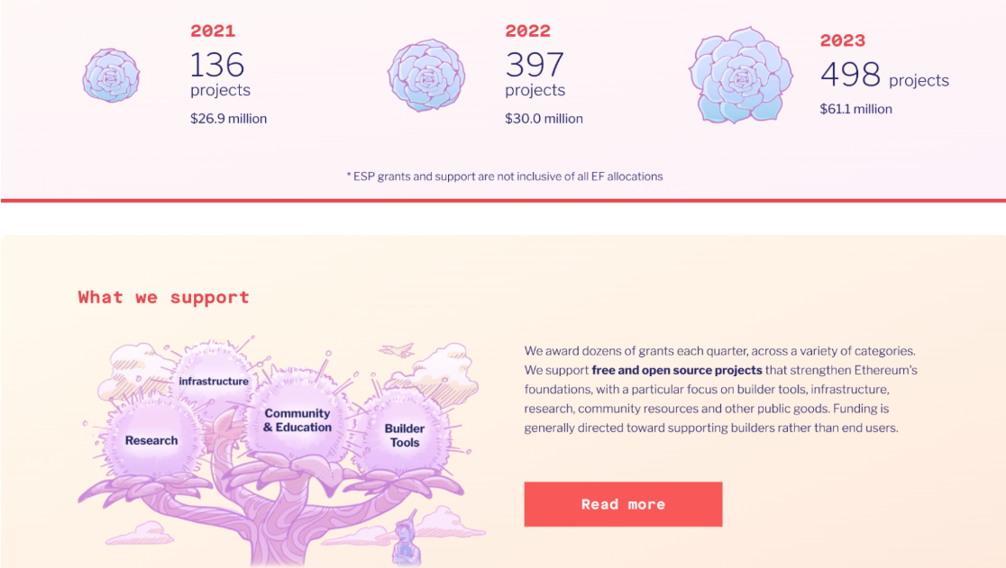The image size is (1006, 568).
Task: Click the 498 projects figure
Action: (884, 77)
